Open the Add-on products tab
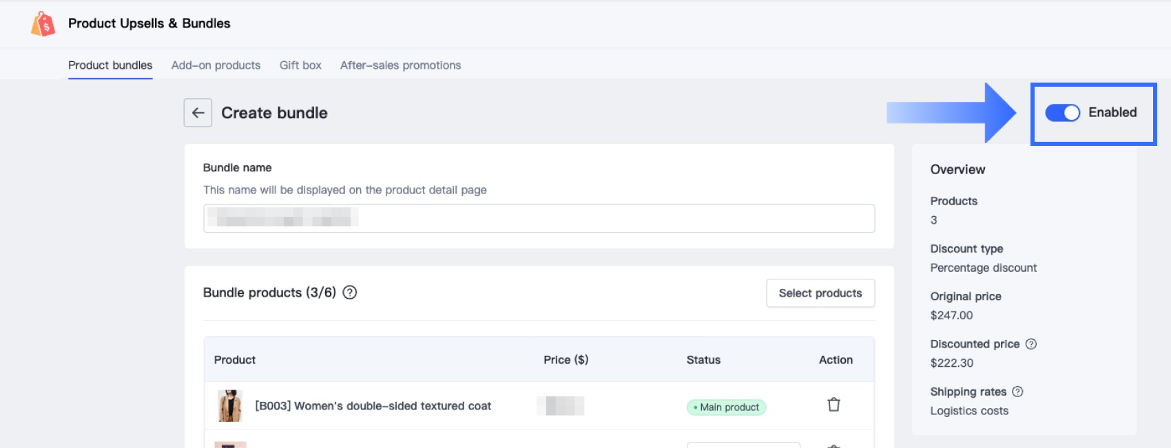The height and width of the screenshot is (448, 1171). 216,65
